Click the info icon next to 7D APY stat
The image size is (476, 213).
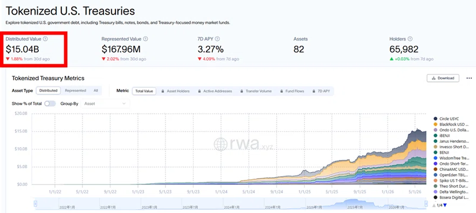(217, 39)
